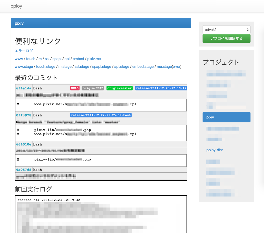Open the embed link

click(78, 59)
